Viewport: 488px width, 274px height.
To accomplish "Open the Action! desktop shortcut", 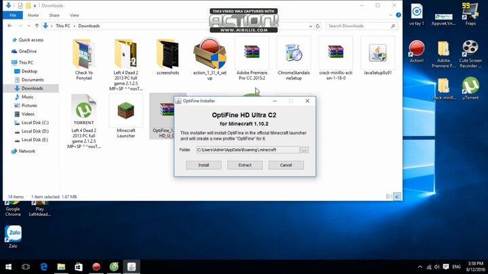I will tap(417, 51).
